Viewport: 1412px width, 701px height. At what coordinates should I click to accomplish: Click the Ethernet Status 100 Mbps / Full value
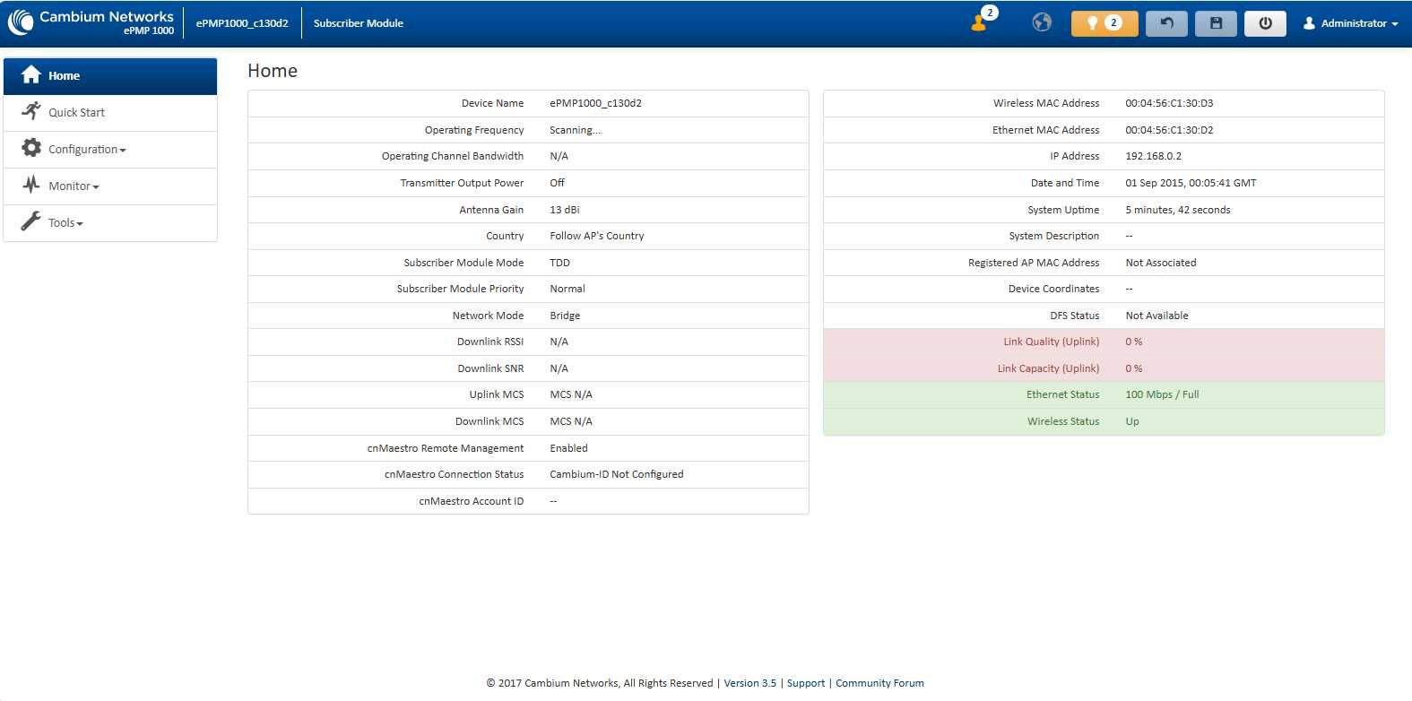pos(1162,394)
